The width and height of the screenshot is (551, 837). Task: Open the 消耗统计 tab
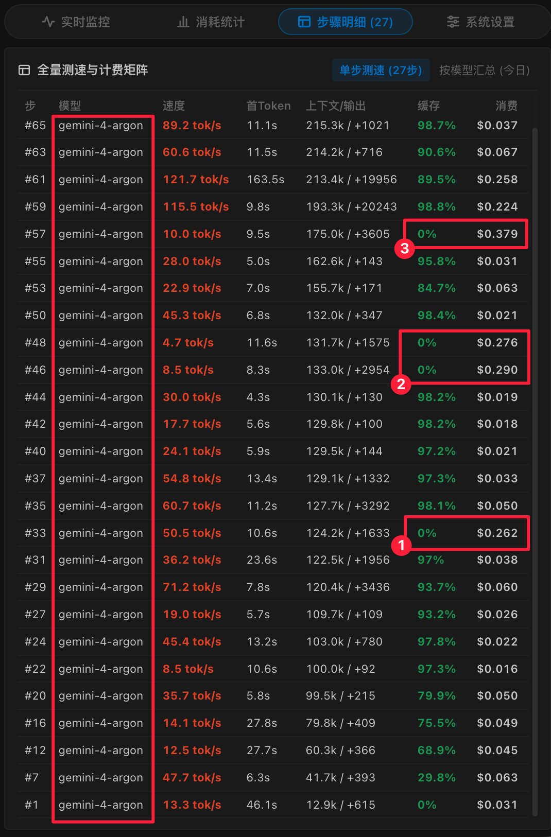(211, 22)
